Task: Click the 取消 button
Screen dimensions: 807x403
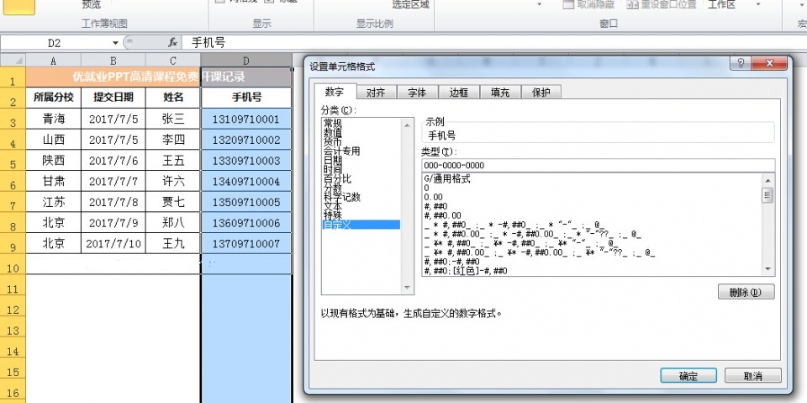Action: coord(752,376)
